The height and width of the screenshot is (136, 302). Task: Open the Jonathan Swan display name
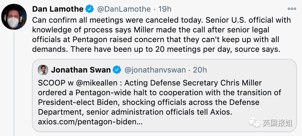click(81, 70)
